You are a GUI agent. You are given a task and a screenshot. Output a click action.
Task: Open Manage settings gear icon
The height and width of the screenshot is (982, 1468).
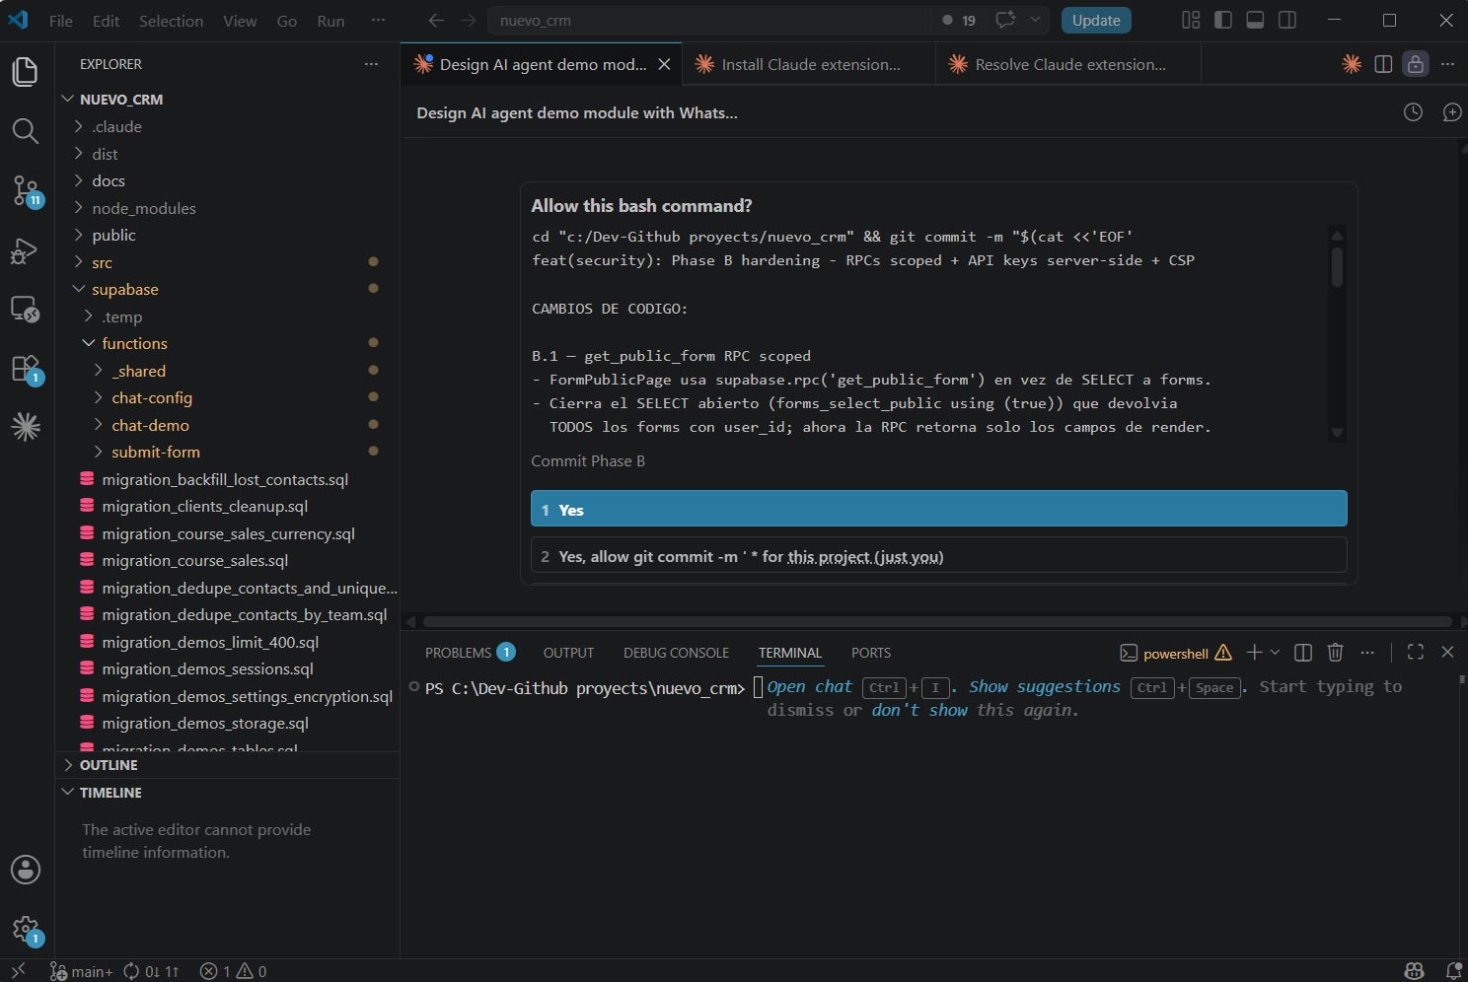coord(25,929)
